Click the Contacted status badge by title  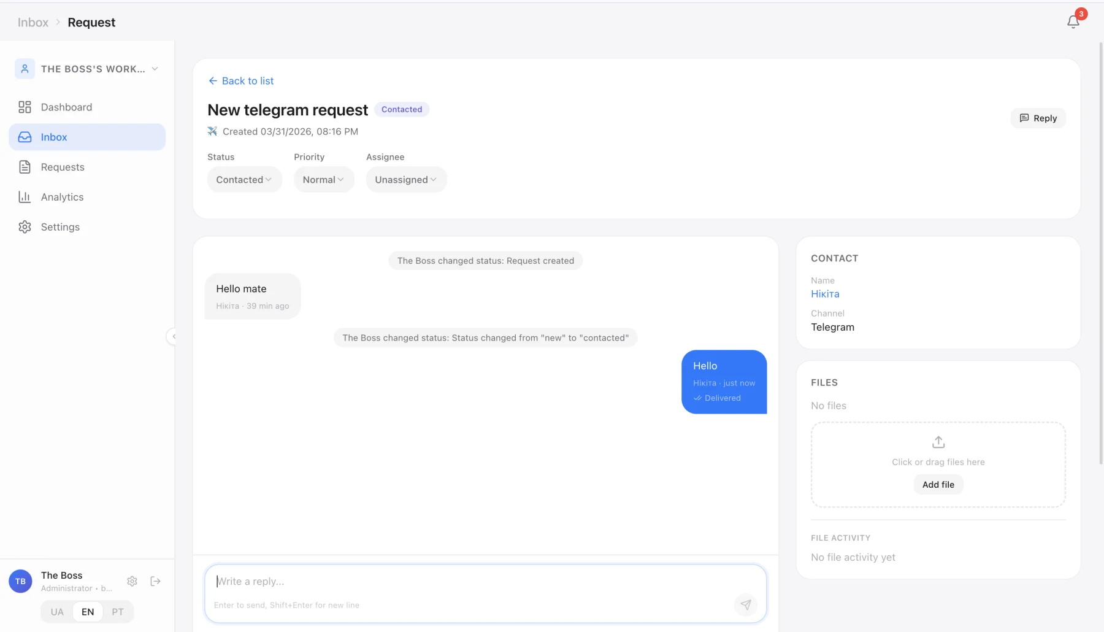[402, 109]
